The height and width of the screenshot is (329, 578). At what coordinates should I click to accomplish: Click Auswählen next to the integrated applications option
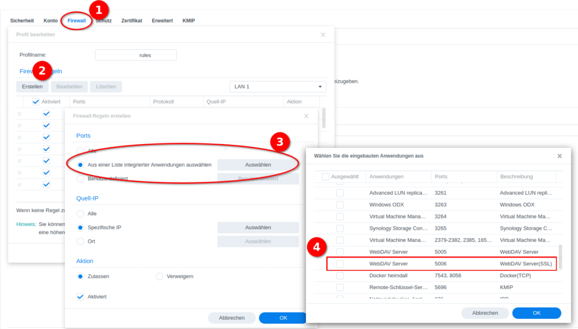click(x=258, y=163)
